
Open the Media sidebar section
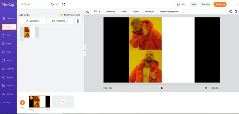(x=9, y=27)
